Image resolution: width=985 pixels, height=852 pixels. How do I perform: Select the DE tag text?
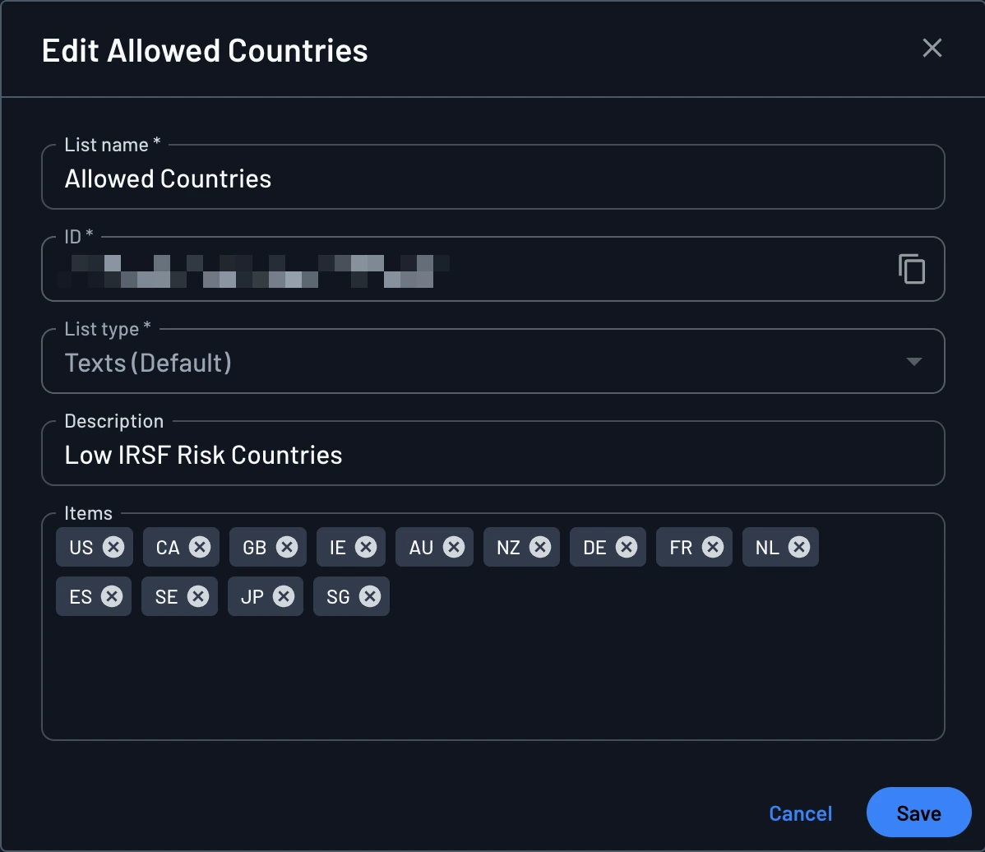[594, 547]
